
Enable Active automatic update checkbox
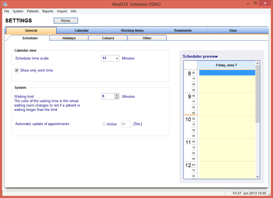(105, 124)
